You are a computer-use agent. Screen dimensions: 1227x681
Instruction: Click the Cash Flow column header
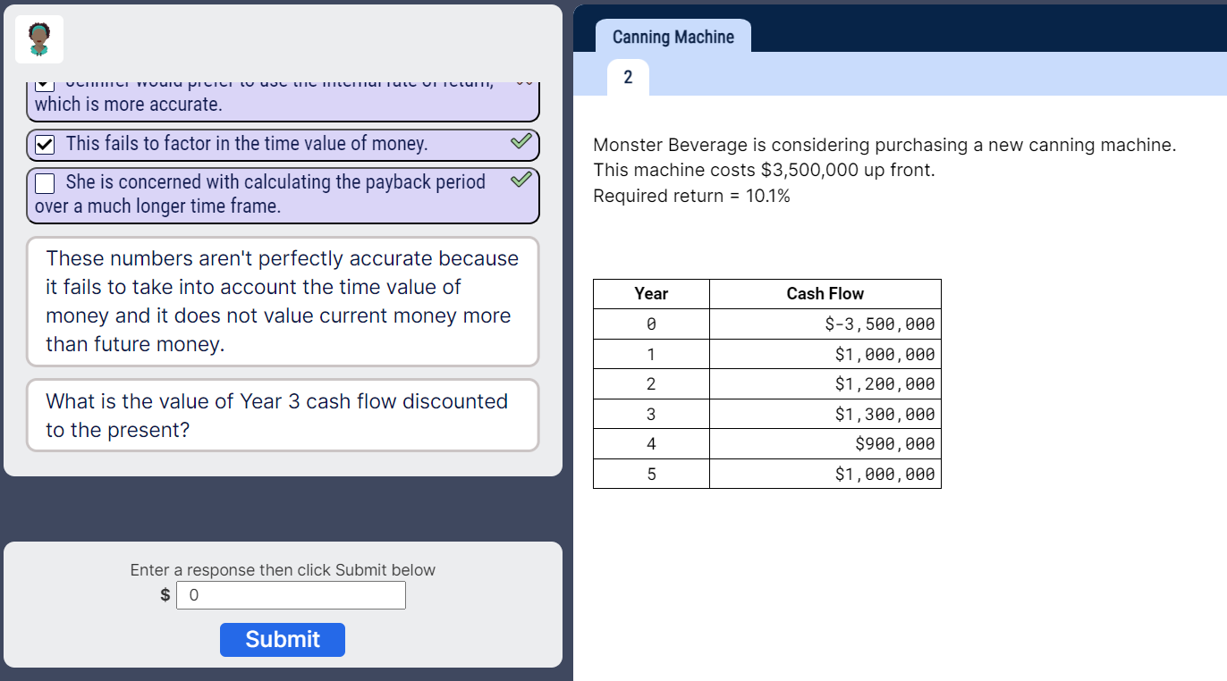[x=825, y=293]
